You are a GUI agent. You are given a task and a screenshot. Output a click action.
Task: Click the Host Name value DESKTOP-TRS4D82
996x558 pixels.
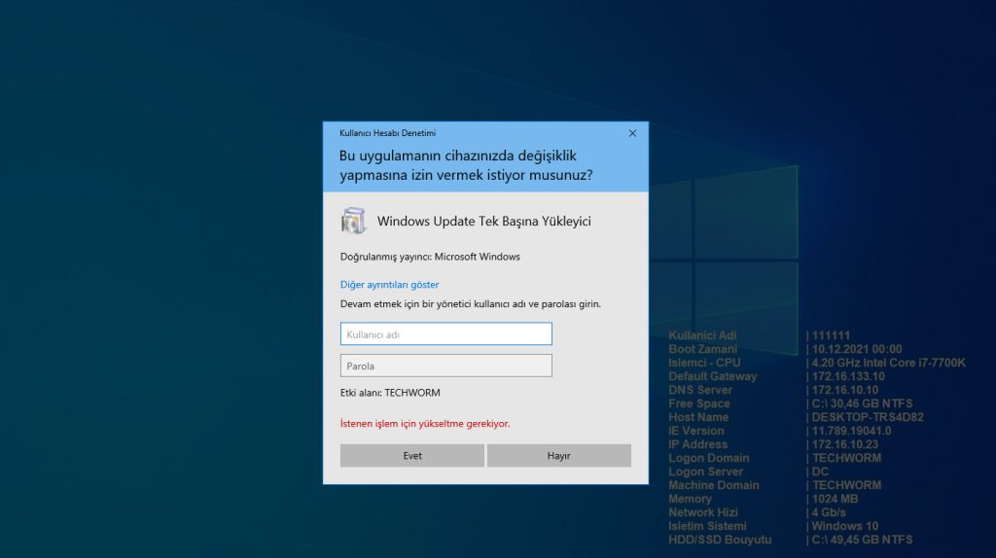[868, 417]
